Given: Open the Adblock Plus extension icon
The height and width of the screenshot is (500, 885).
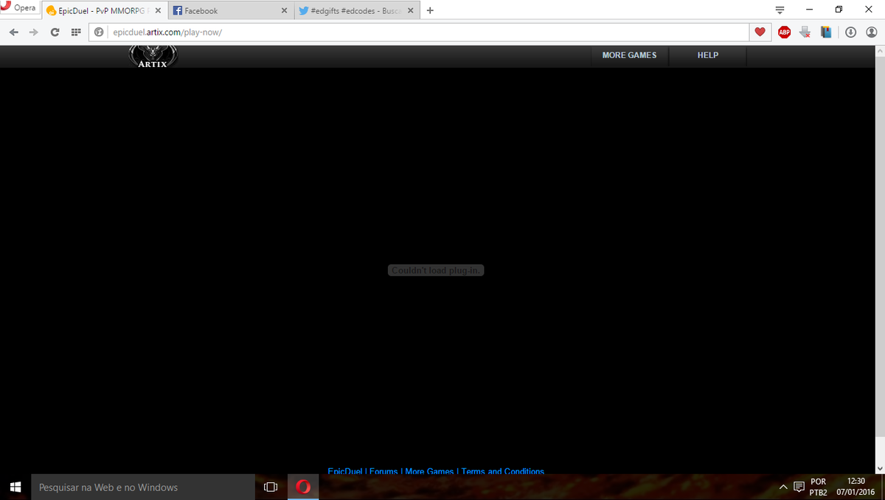Looking at the screenshot, I should 784,32.
